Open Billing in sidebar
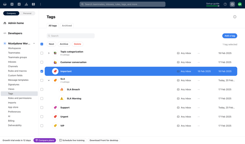This screenshot has height=144, width=245. (x=11, y=121)
